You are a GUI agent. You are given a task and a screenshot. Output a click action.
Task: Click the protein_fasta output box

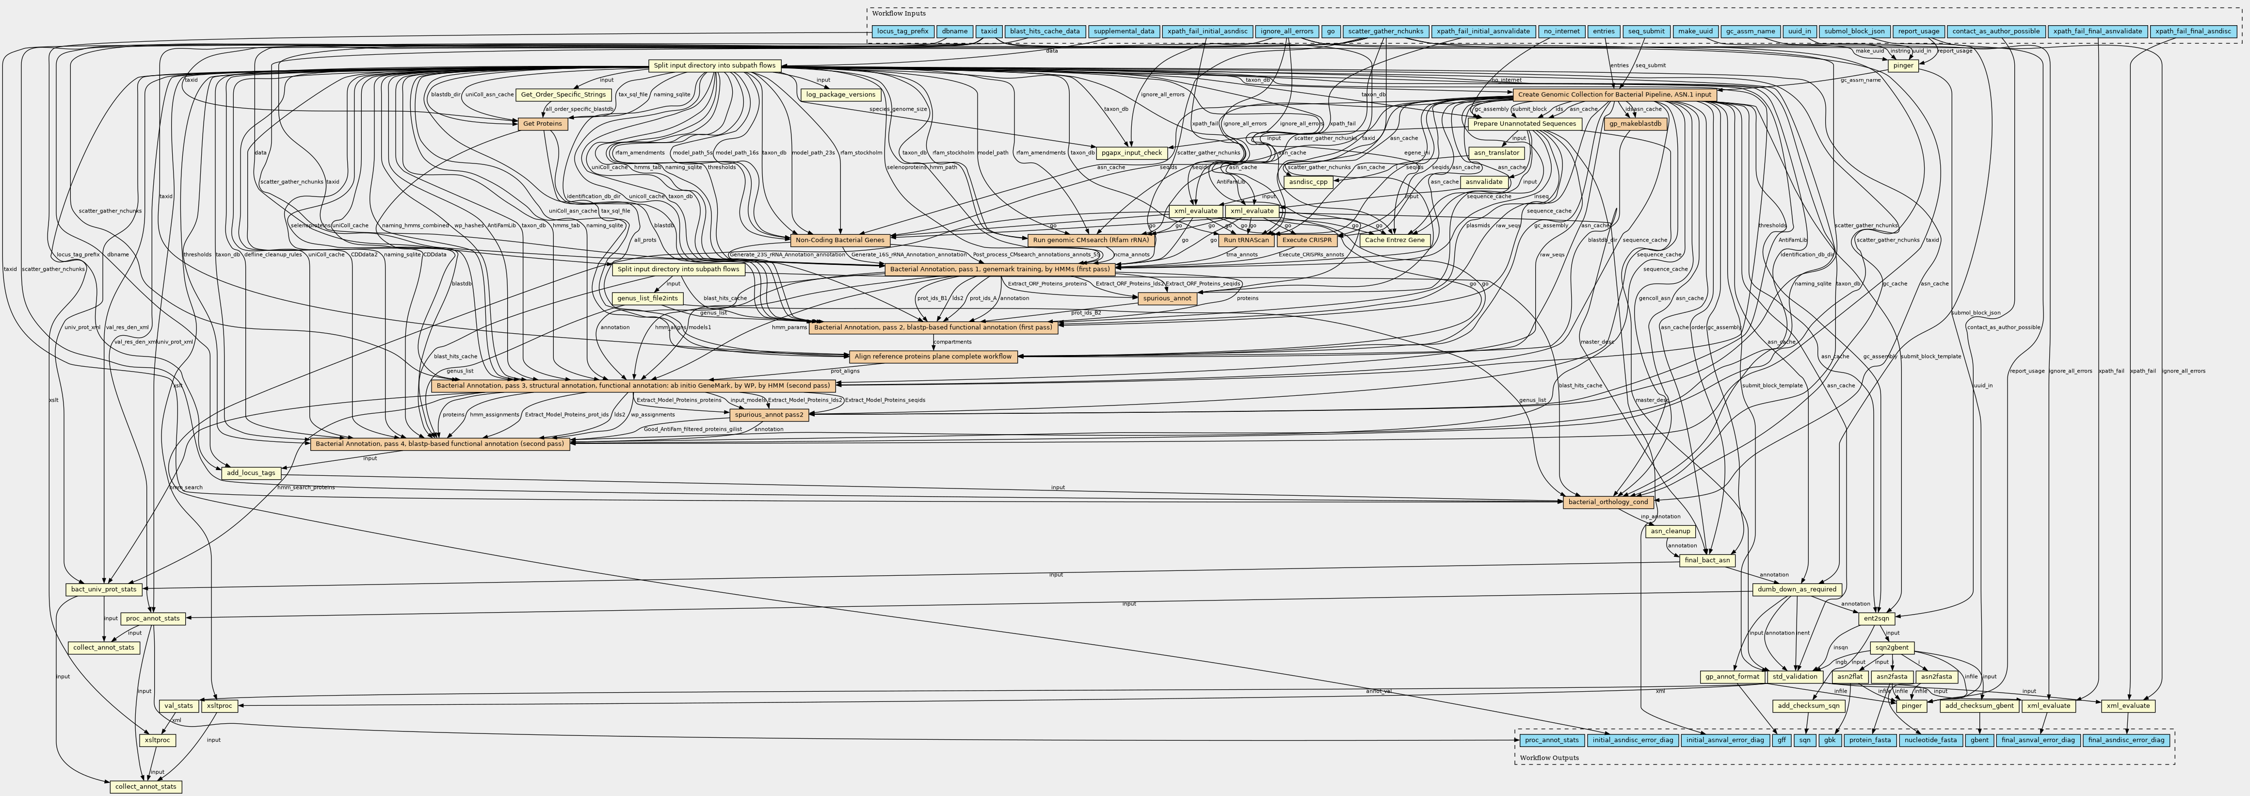(1870, 740)
